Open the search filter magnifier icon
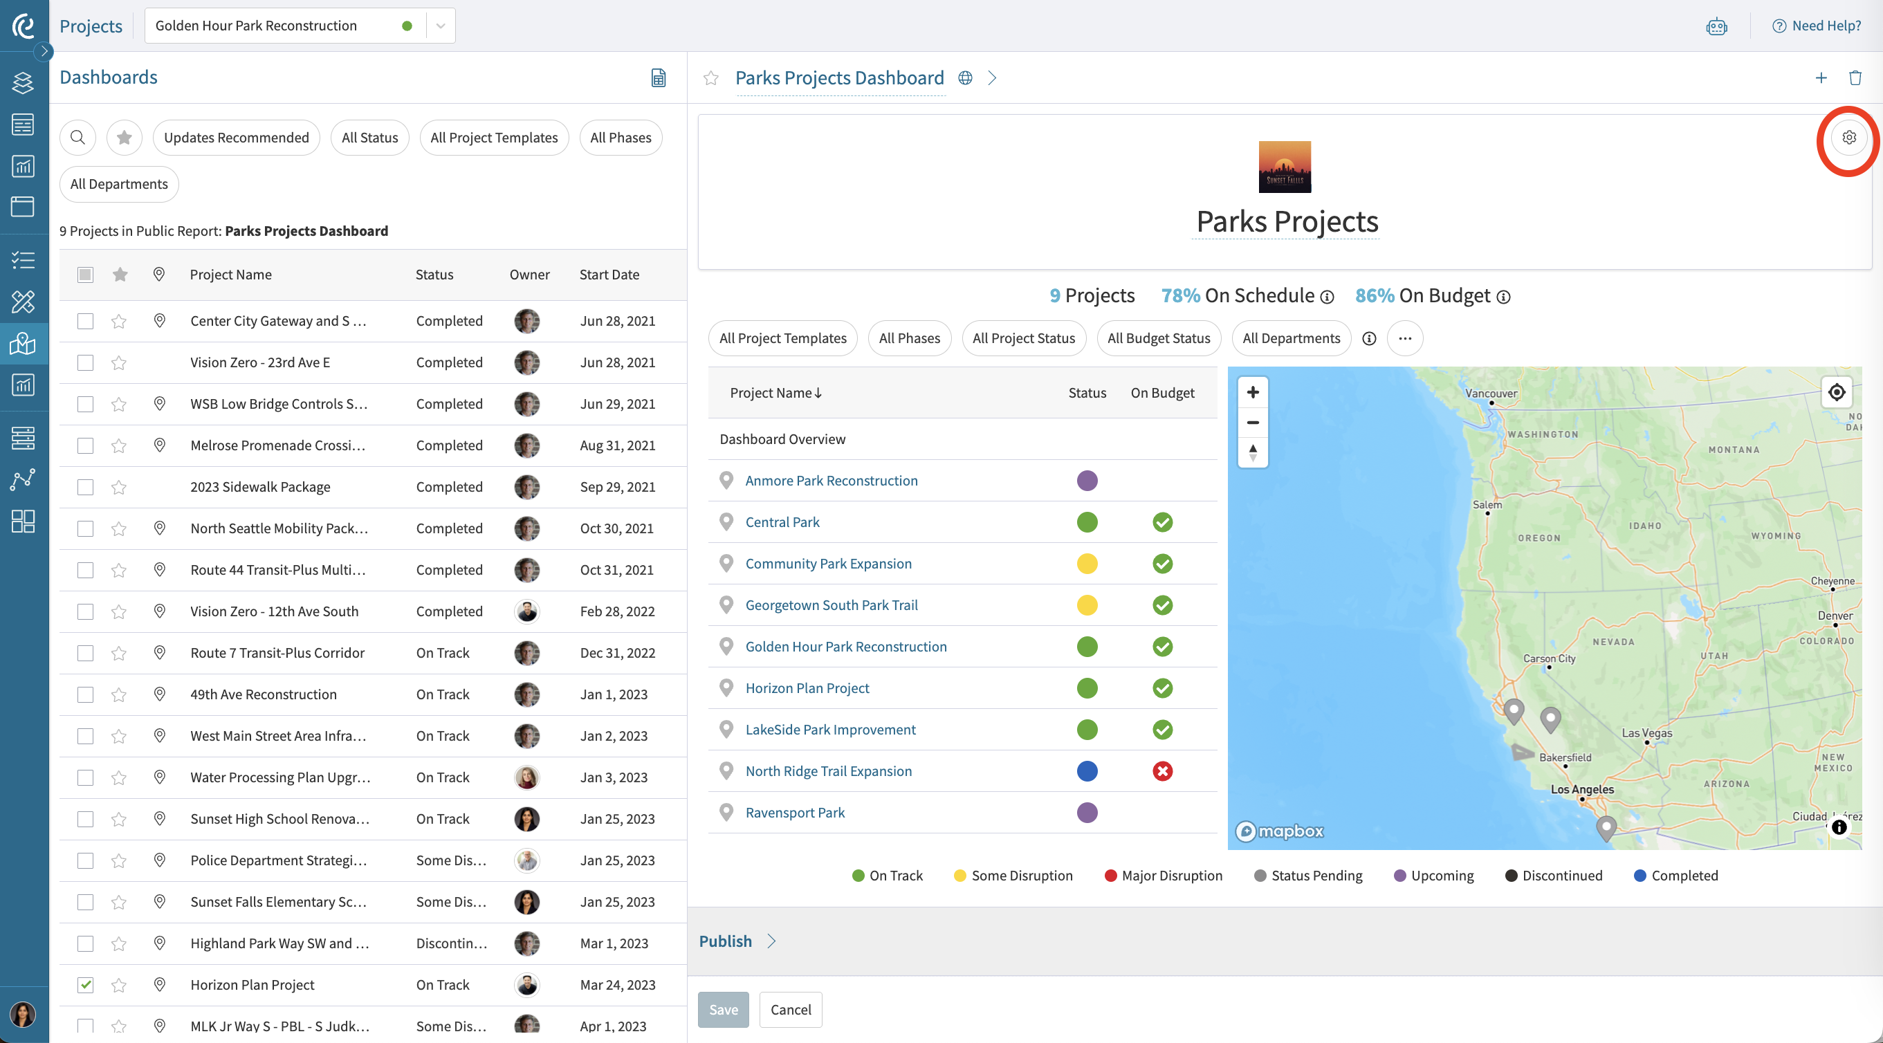The width and height of the screenshot is (1883, 1043). pos(77,138)
